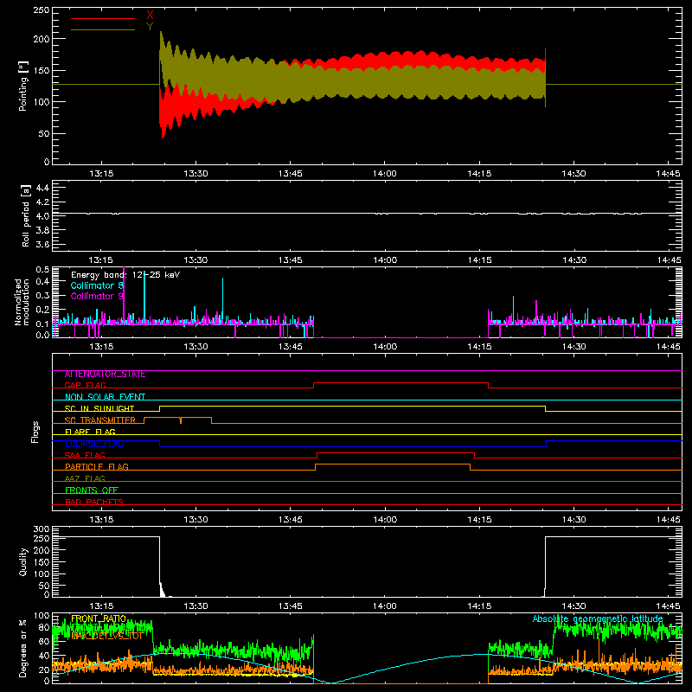The width and height of the screenshot is (692, 692).
Task: Click the Pointing axis title
Action: [x=23, y=86]
